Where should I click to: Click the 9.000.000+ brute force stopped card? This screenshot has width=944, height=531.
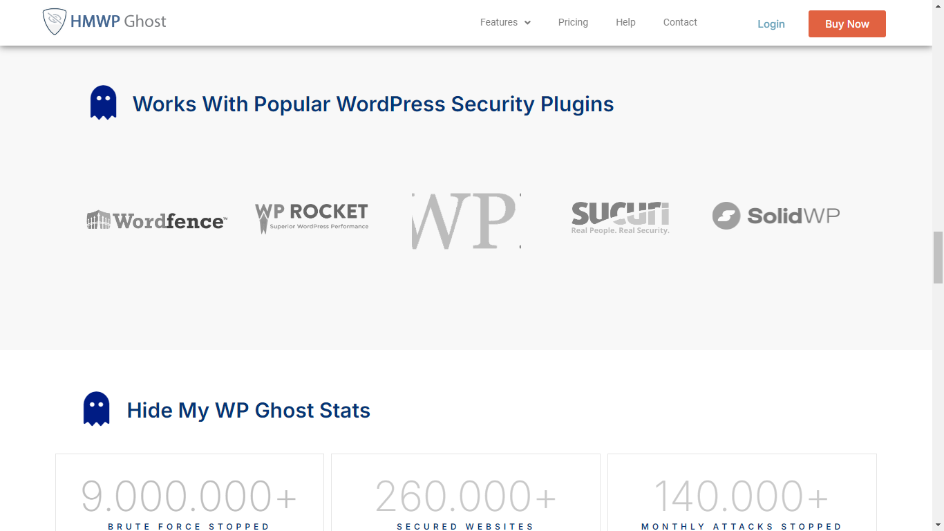coord(189,494)
